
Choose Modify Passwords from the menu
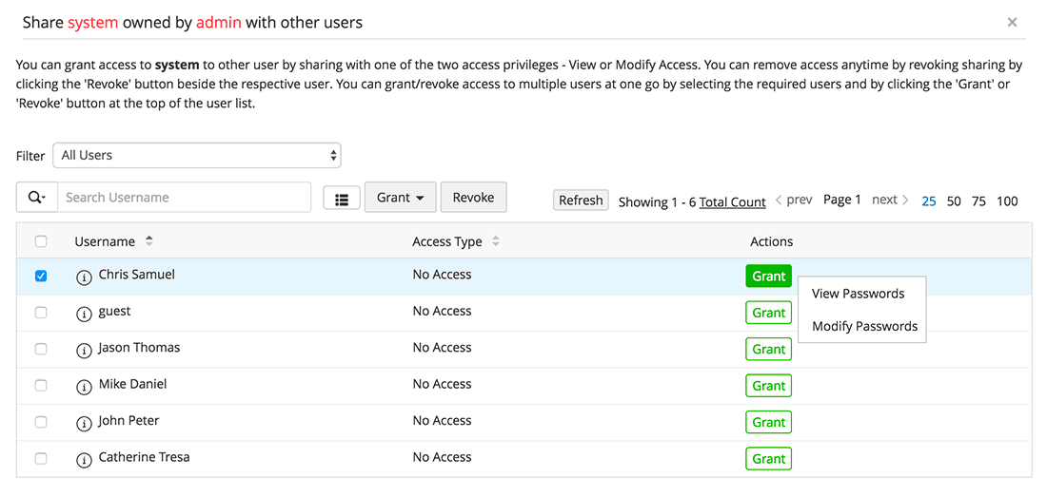864,326
